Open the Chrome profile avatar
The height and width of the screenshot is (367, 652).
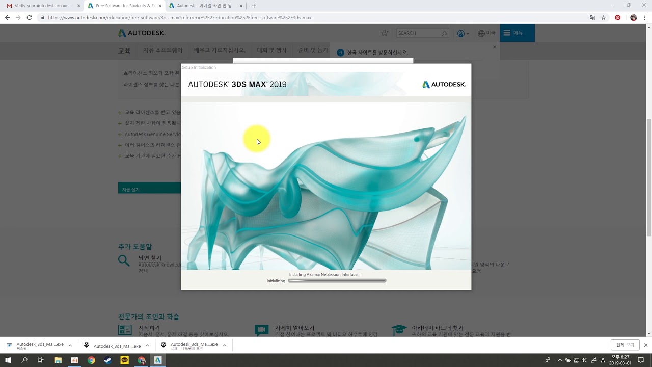coord(633,17)
